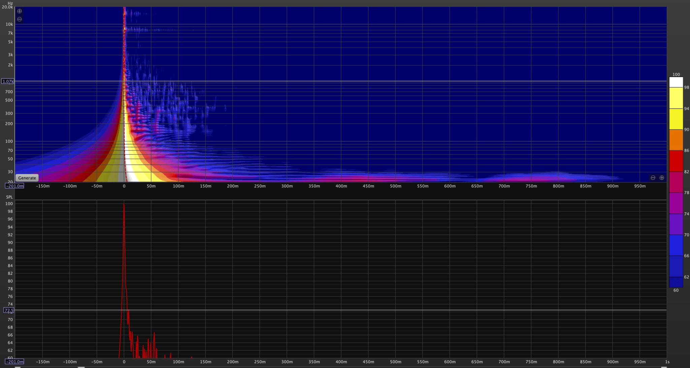Click the 60 label below the color scale
Screen dimensions: 690x368
(x=676, y=290)
